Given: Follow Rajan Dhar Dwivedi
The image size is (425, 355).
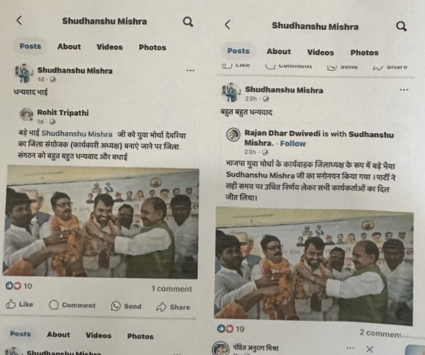Looking at the screenshot, I should (x=293, y=143).
